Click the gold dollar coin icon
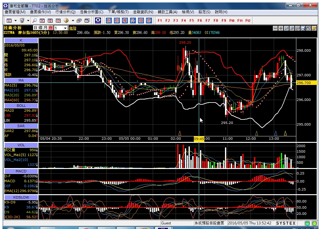This screenshot has width=321, height=229. pyautogui.click(x=66, y=20)
